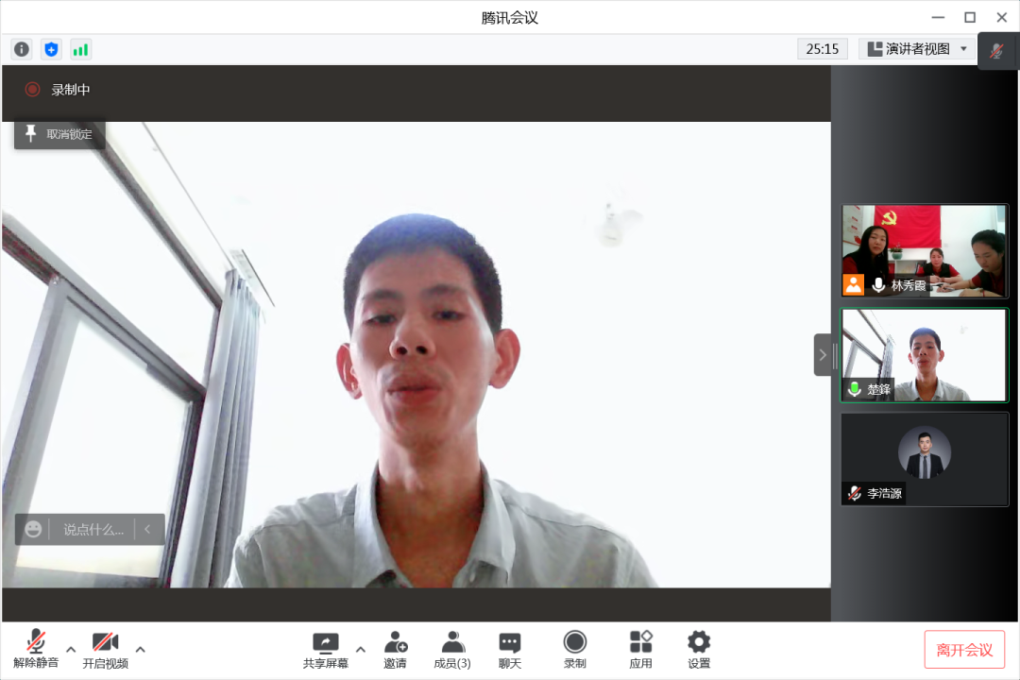The width and height of the screenshot is (1020, 680).
Task: Click the 离开会议 leave meeting button
Action: pyautogui.click(x=964, y=650)
